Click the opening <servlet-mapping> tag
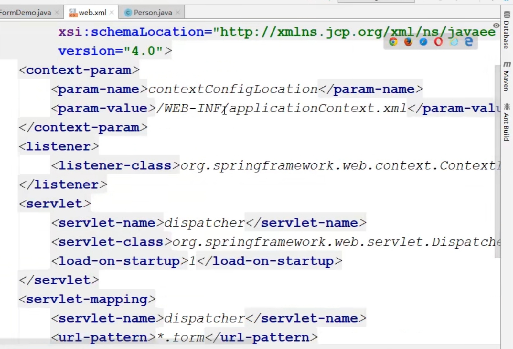The height and width of the screenshot is (349, 513). click(87, 299)
